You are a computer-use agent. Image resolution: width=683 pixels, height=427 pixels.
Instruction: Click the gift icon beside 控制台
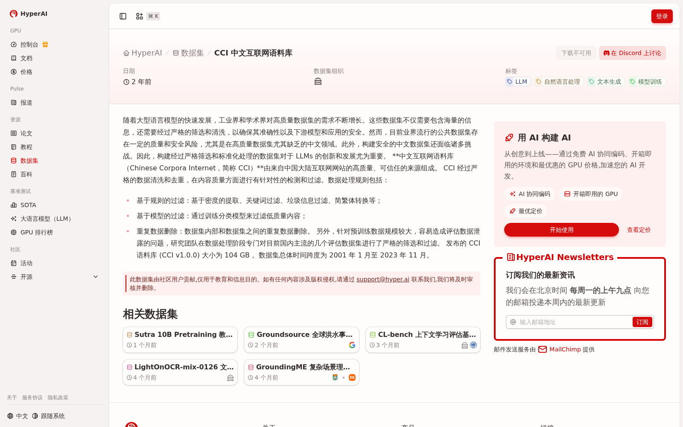(x=45, y=44)
